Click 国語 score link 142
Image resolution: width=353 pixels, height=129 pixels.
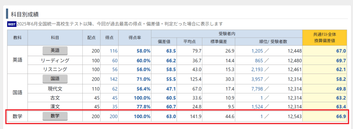click(114, 79)
